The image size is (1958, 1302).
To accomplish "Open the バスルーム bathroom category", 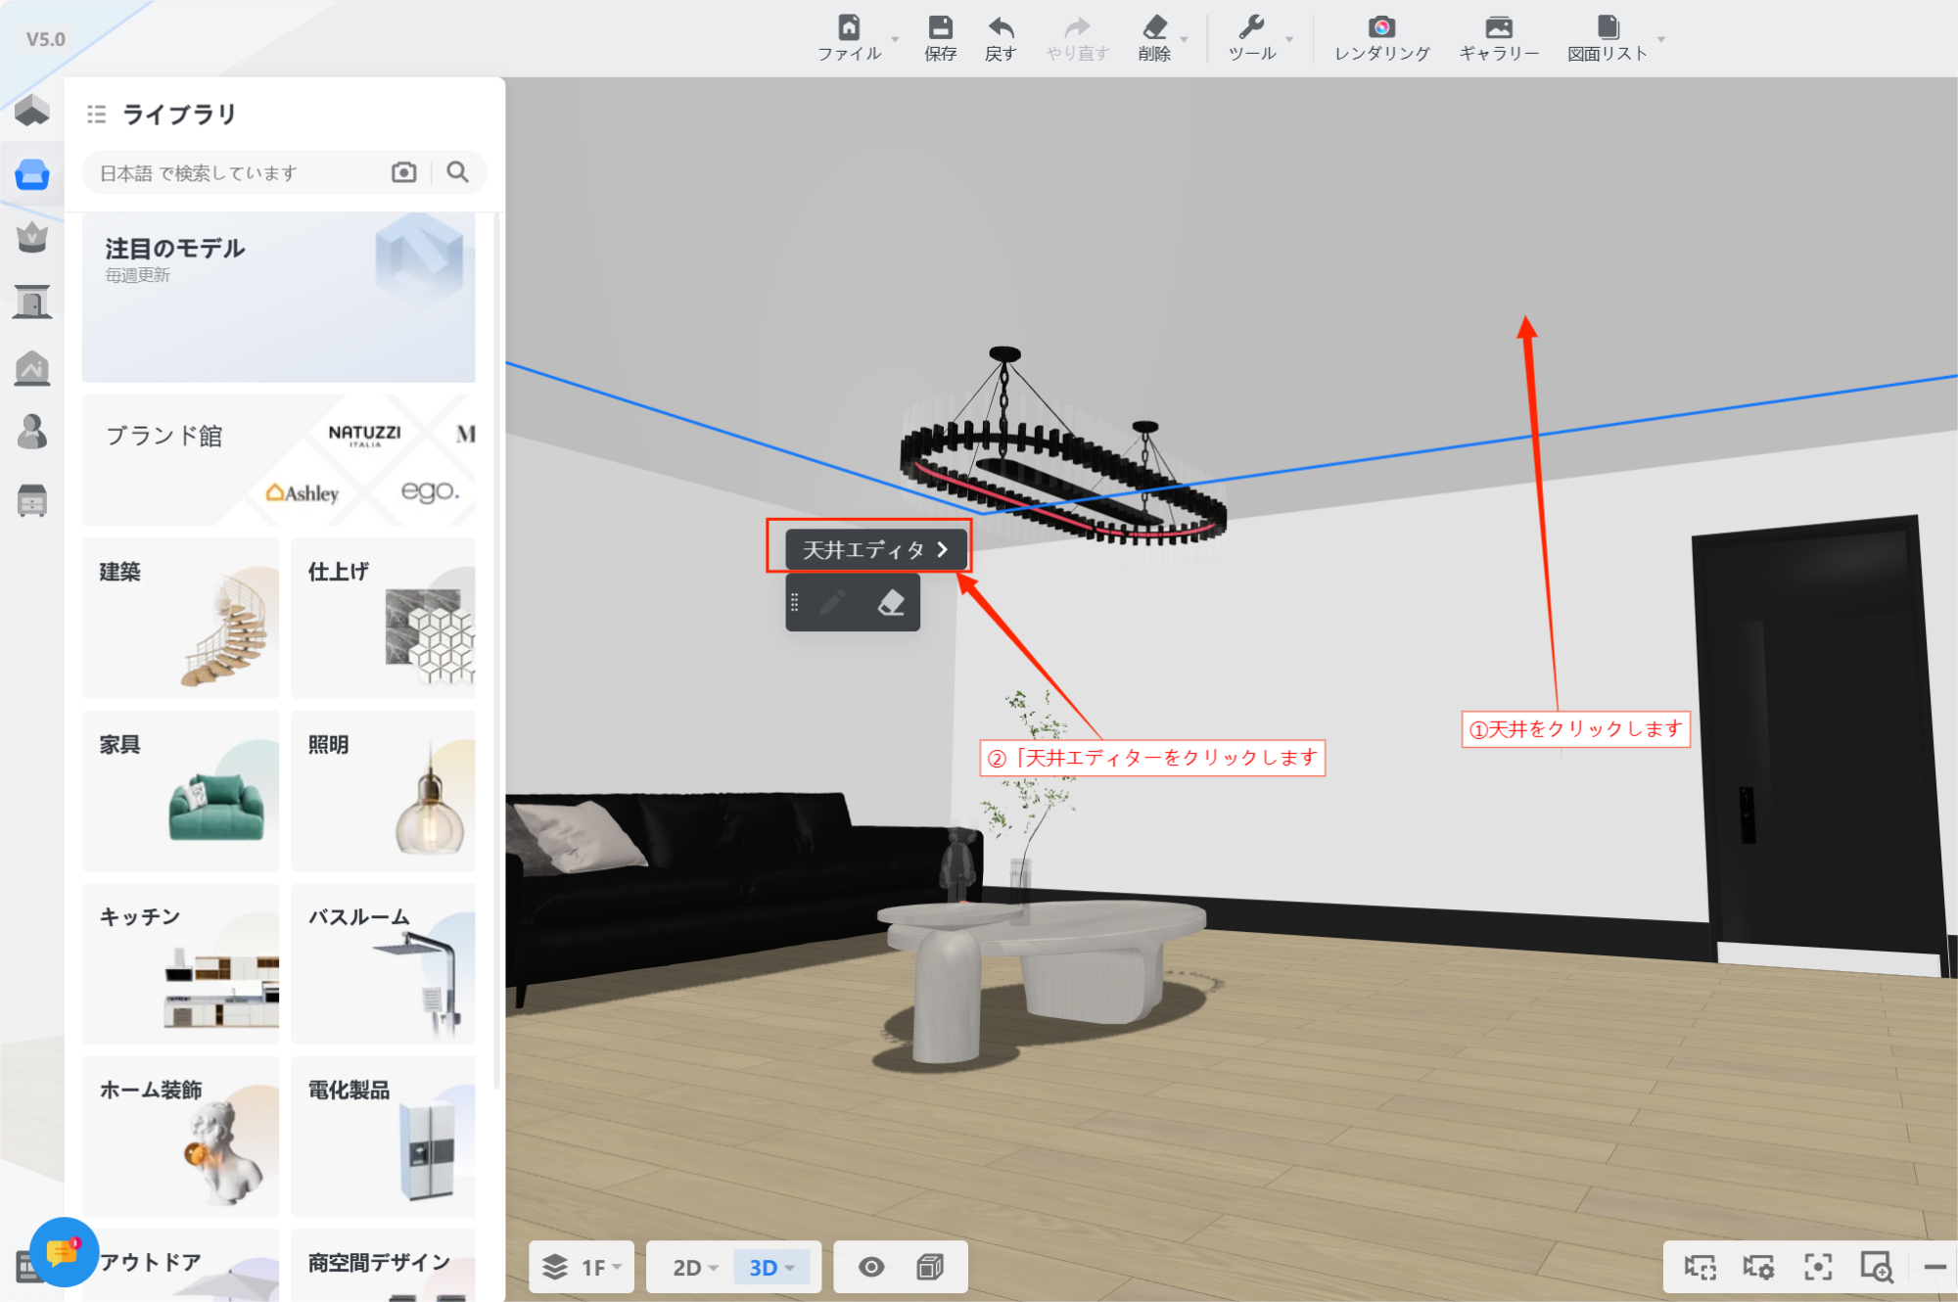I will pyautogui.click(x=383, y=963).
